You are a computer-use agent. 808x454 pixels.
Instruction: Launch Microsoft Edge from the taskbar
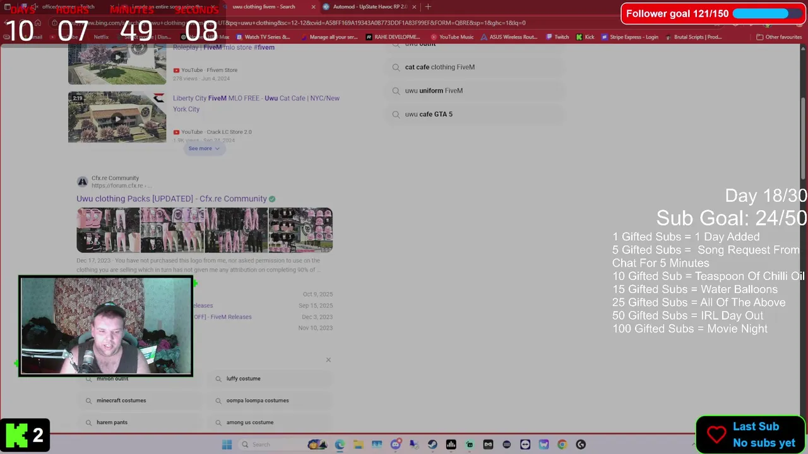click(x=340, y=445)
